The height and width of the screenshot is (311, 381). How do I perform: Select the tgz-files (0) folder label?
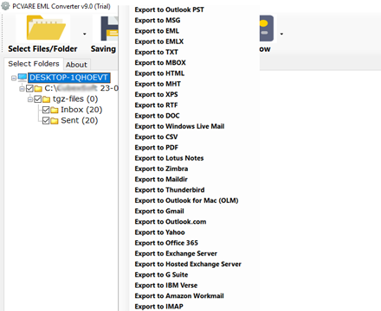pos(75,99)
